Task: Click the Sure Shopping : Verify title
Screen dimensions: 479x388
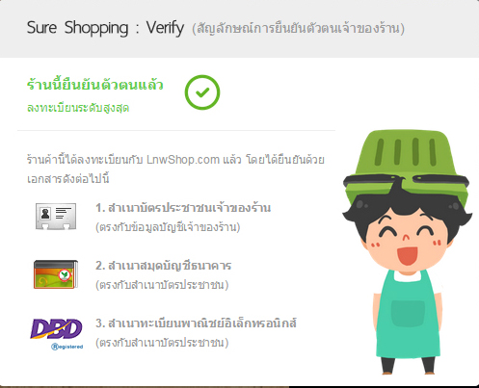Action: [x=105, y=28]
